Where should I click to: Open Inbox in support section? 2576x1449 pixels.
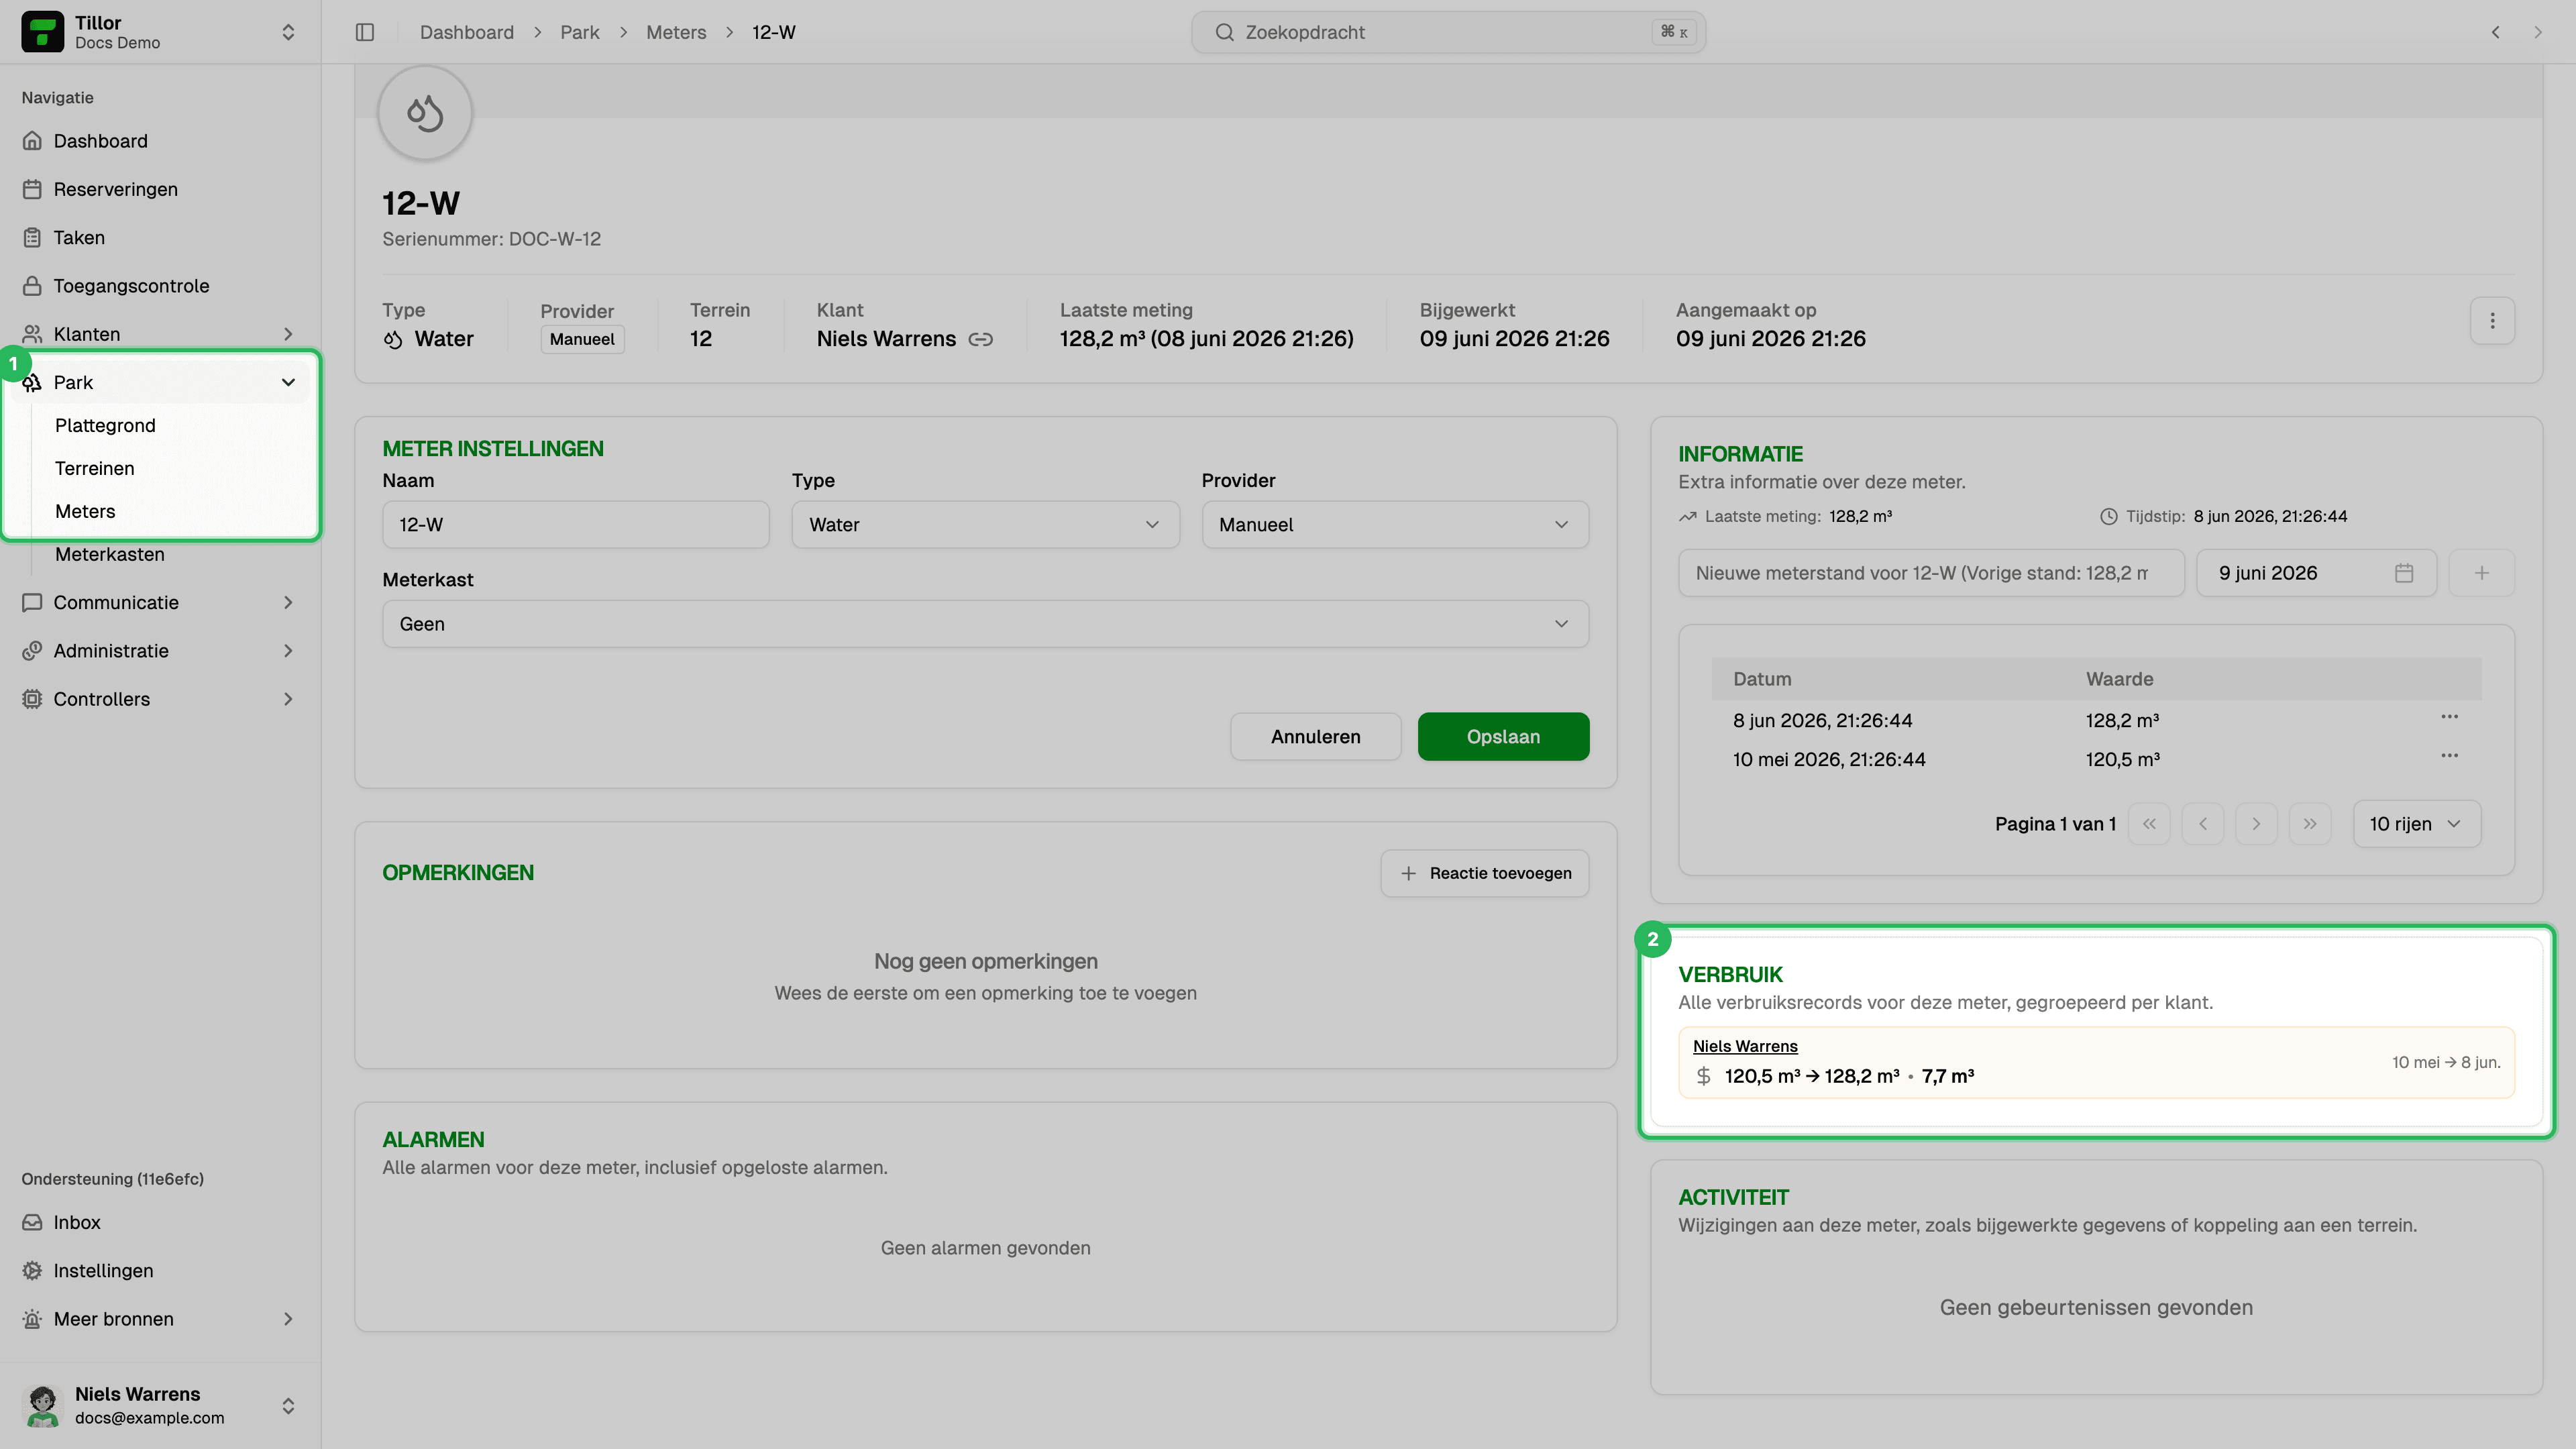coord(160,1222)
